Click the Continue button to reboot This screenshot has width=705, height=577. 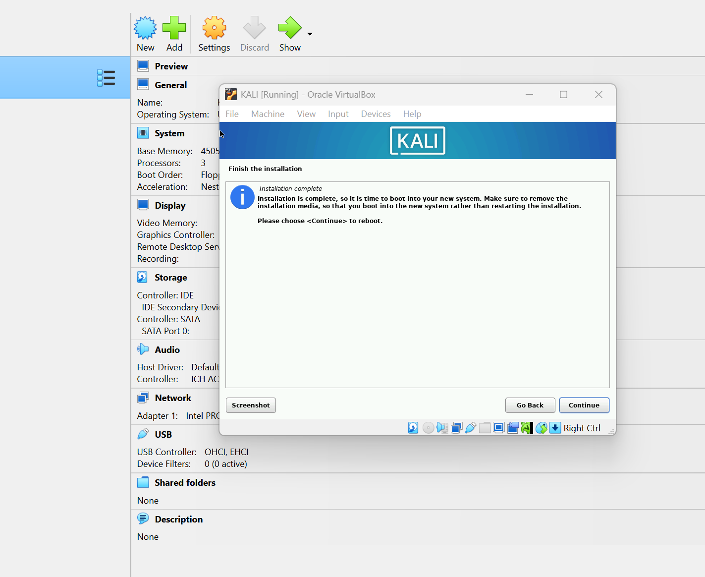tap(584, 405)
